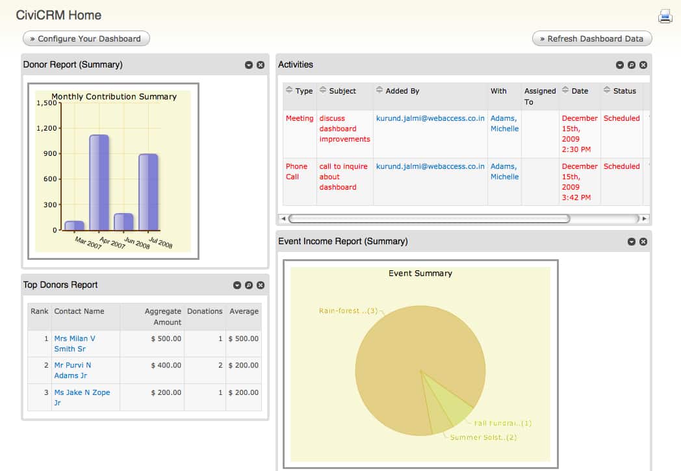
Task: Click the Mar 2007 bar in chart
Action: pyautogui.click(x=74, y=225)
